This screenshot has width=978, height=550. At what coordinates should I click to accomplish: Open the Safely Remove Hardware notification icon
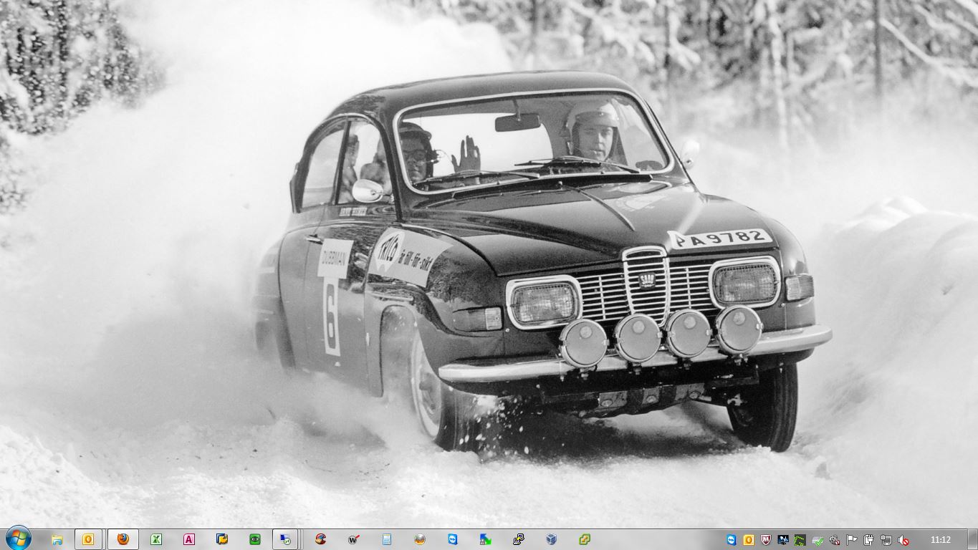tap(835, 540)
